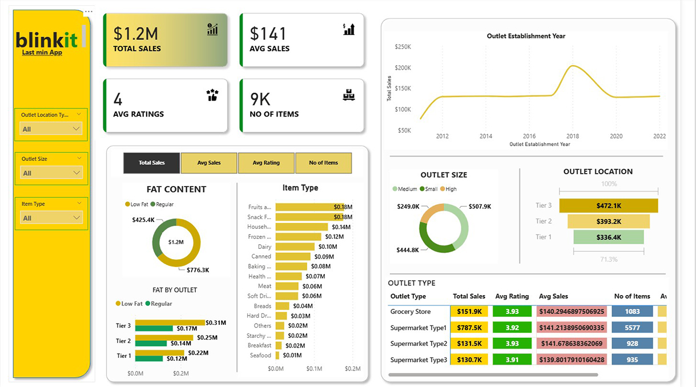Click the Total Sales bar chart icon
Image resolution: width=696 pixels, height=387 pixels.
point(212,30)
